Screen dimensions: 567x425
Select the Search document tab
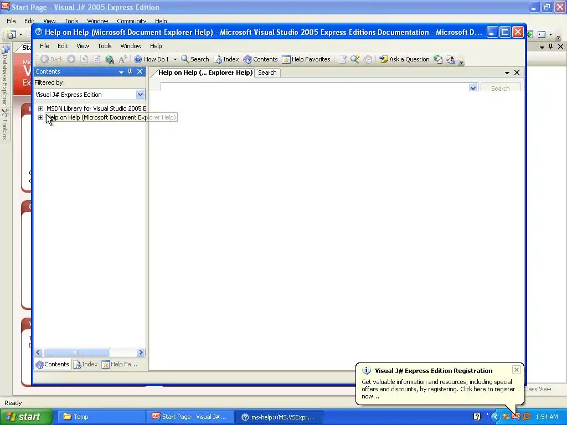pos(267,72)
